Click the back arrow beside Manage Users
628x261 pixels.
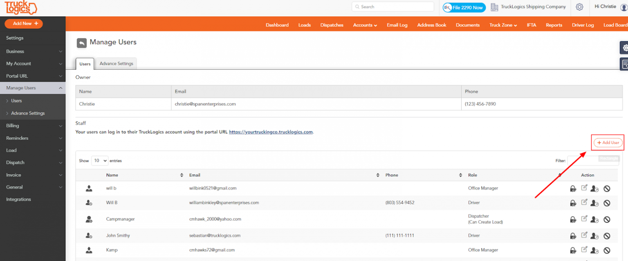(81, 42)
